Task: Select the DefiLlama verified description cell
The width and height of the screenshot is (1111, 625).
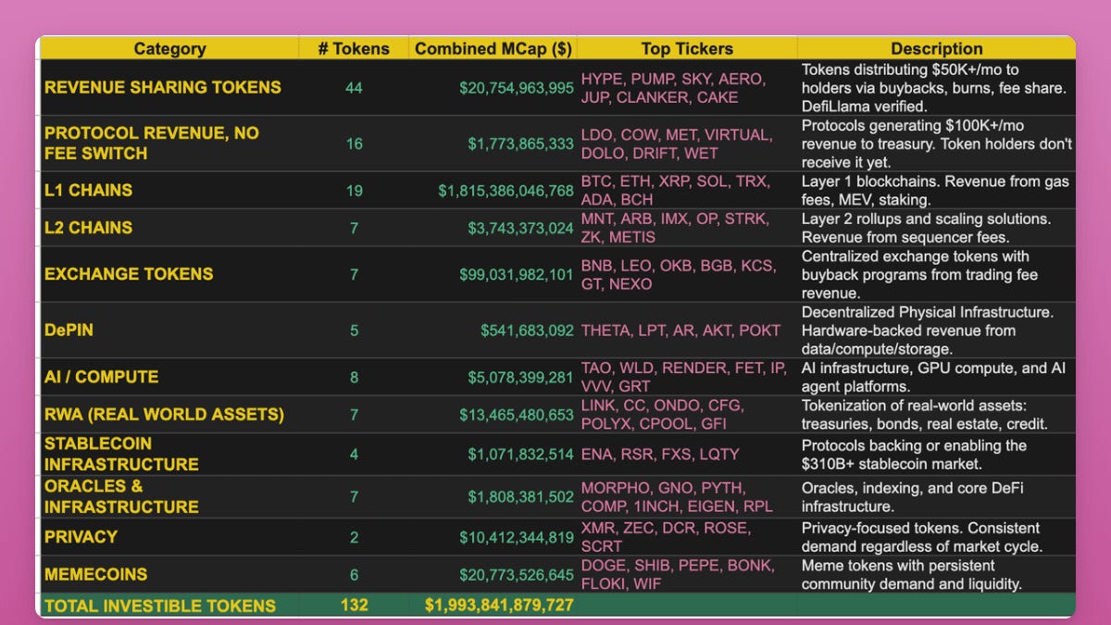Action: (936, 88)
